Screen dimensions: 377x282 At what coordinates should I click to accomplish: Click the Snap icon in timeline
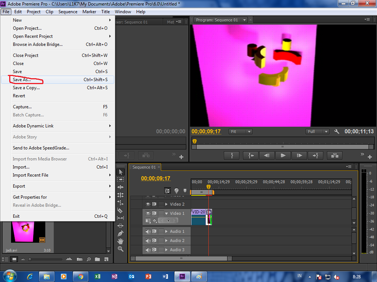coord(168,191)
